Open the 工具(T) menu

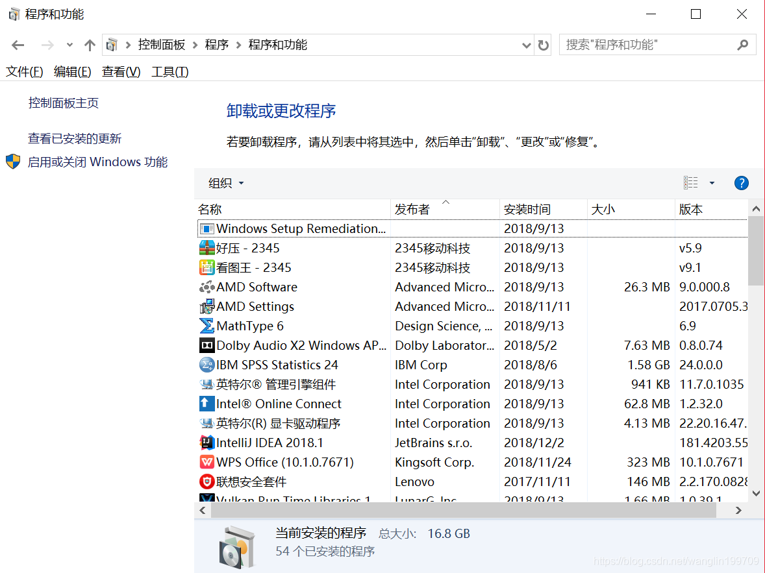169,71
